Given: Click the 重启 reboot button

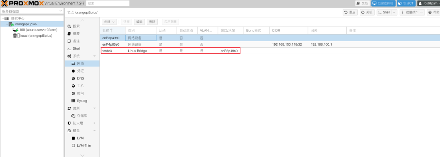Looking at the screenshot, I should tap(350, 12).
